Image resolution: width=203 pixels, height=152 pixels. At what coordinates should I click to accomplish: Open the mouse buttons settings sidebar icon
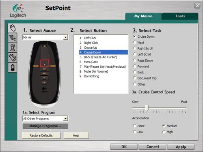[x=13, y=28]
